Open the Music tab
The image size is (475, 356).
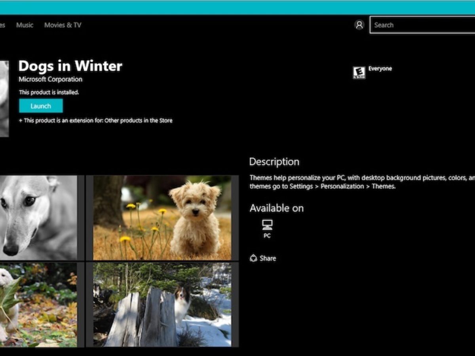(25, 25)
